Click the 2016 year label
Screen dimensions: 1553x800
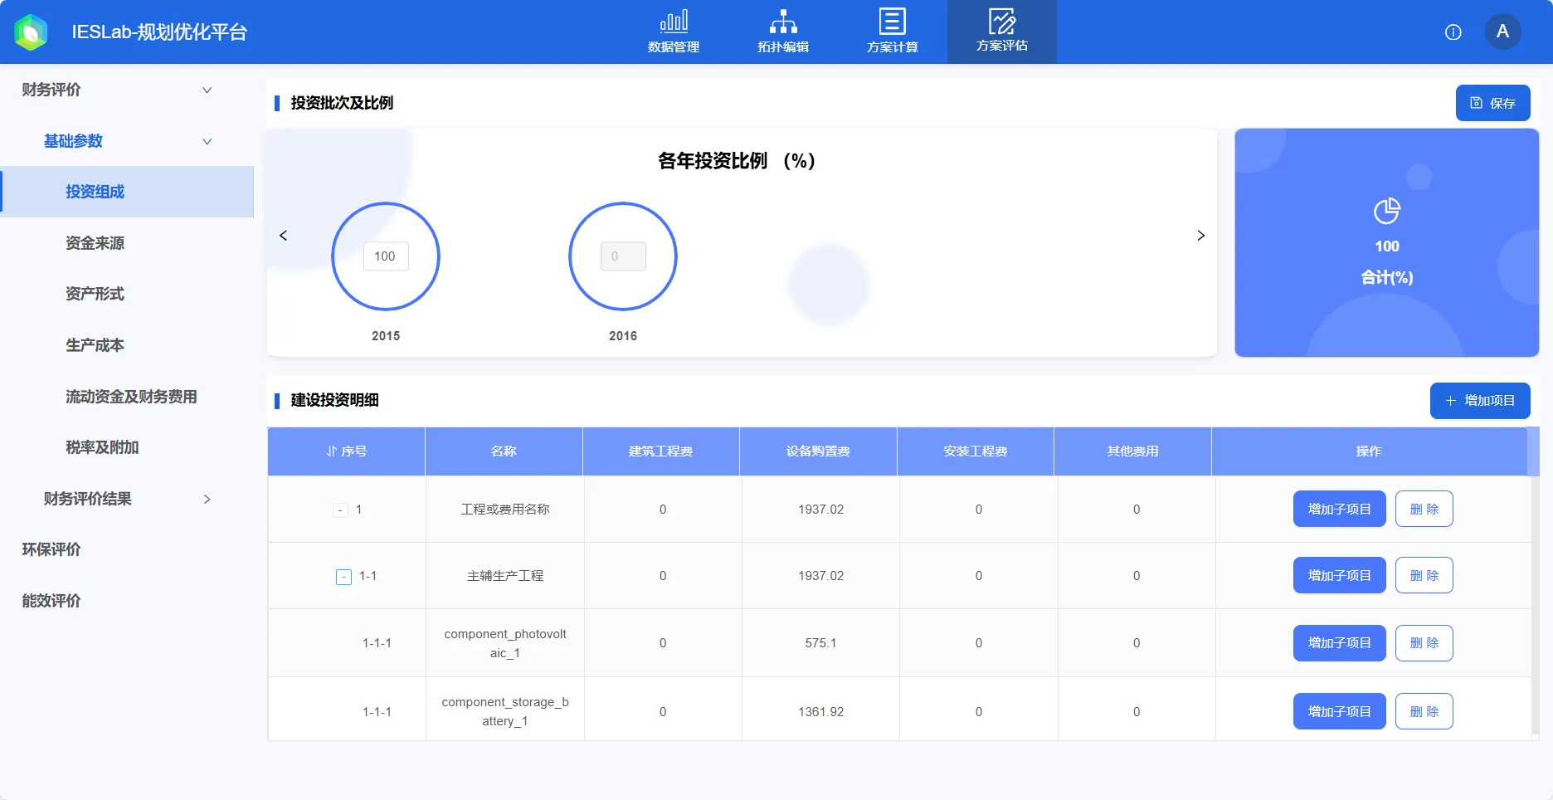point(623,336)
